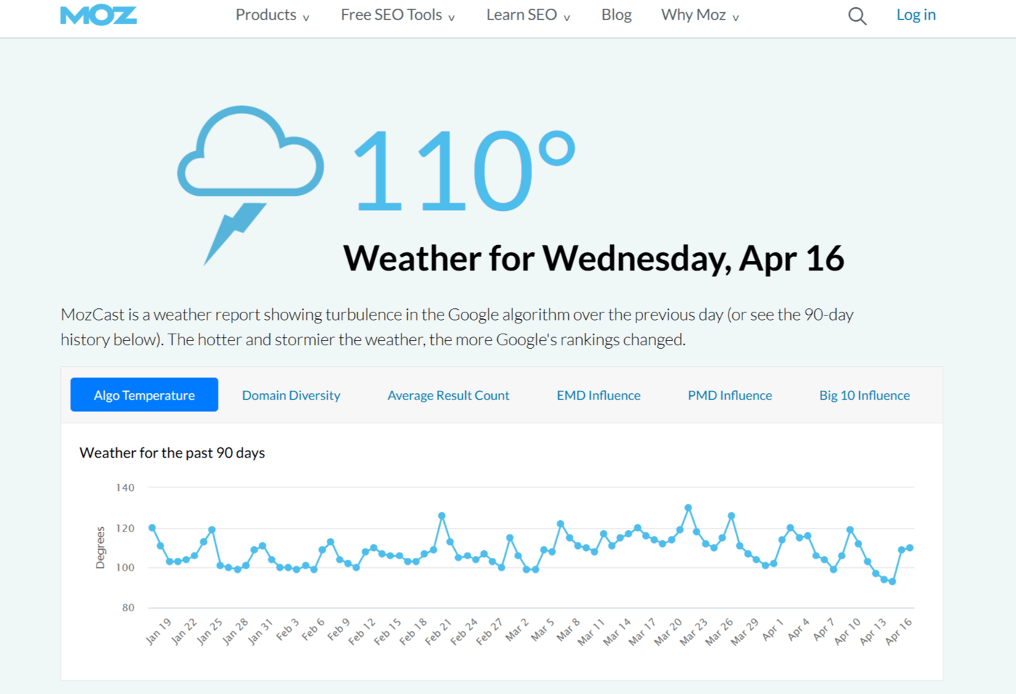Select the Algo Temperature tab
The width and height of the screenshot is (1016, 694).
[x=144, y=395]
